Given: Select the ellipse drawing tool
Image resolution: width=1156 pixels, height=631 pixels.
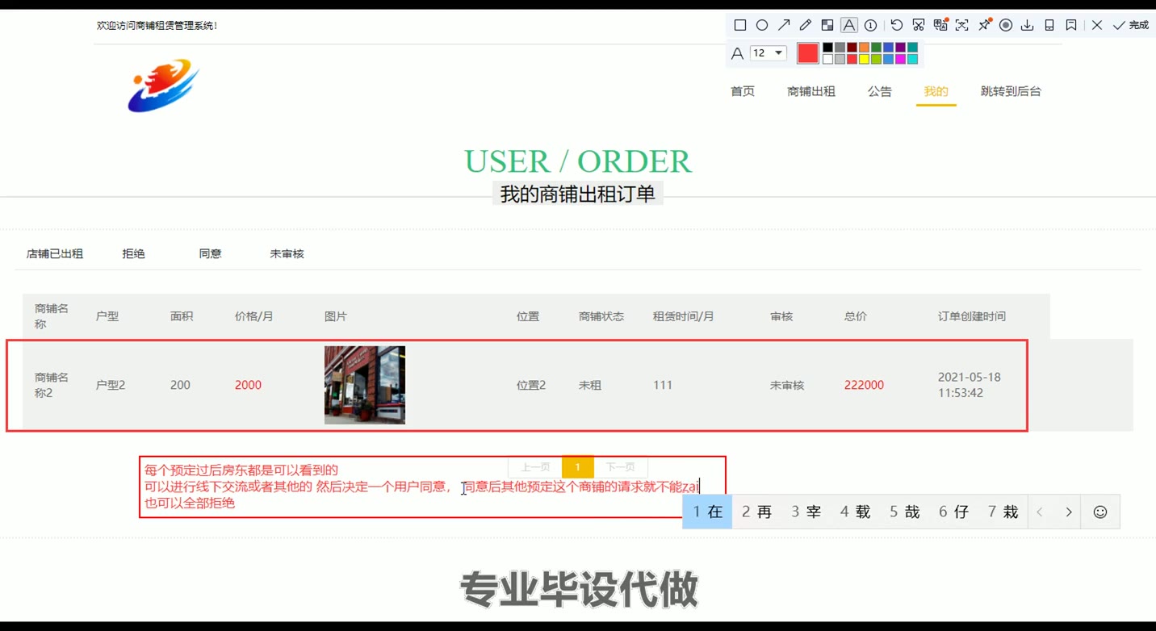Looking at the screenshot, I should point(762,25).
